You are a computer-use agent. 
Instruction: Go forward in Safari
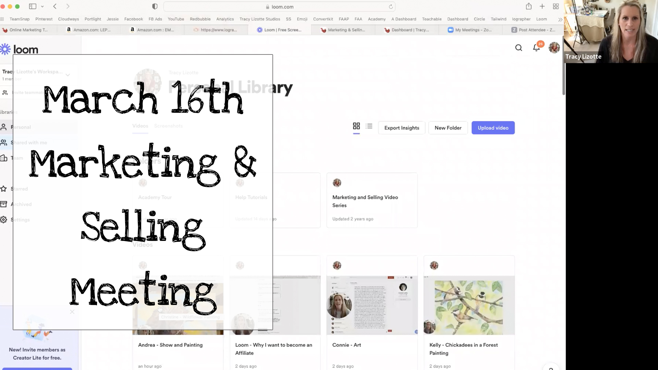click(x=68, y=6)
